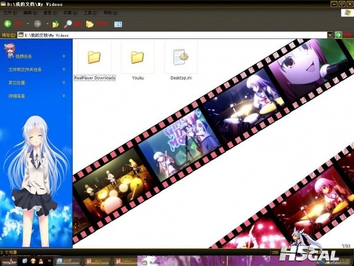This screenshot has width=354, height=266.
Task: Open the 工具(T) menu
Action: pos(90,12)
